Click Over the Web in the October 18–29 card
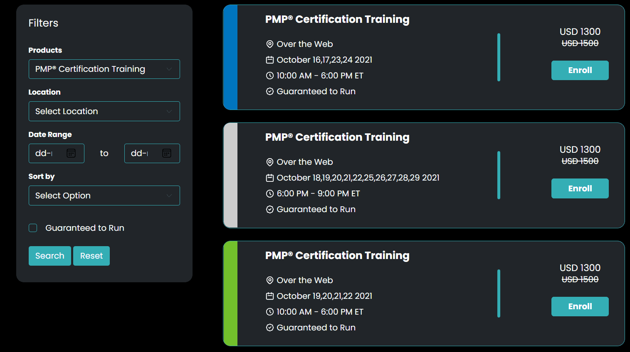The image size is (630, 352). [305, 162]
